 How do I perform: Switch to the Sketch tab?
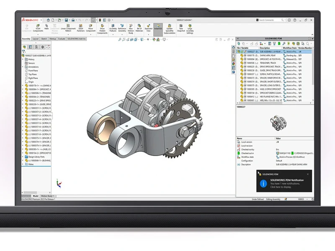coord(44,39)
